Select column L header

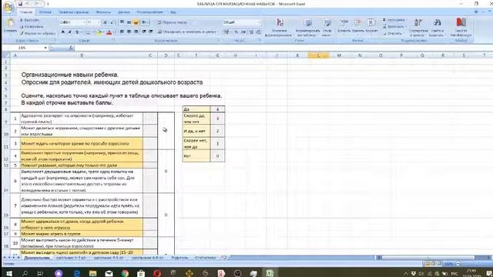point(318,55)
